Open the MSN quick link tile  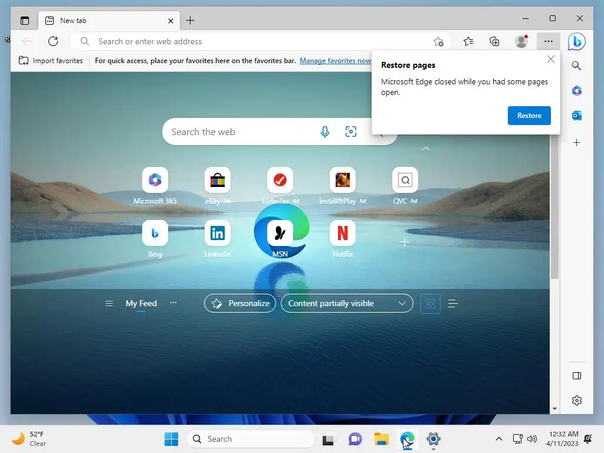280,239
